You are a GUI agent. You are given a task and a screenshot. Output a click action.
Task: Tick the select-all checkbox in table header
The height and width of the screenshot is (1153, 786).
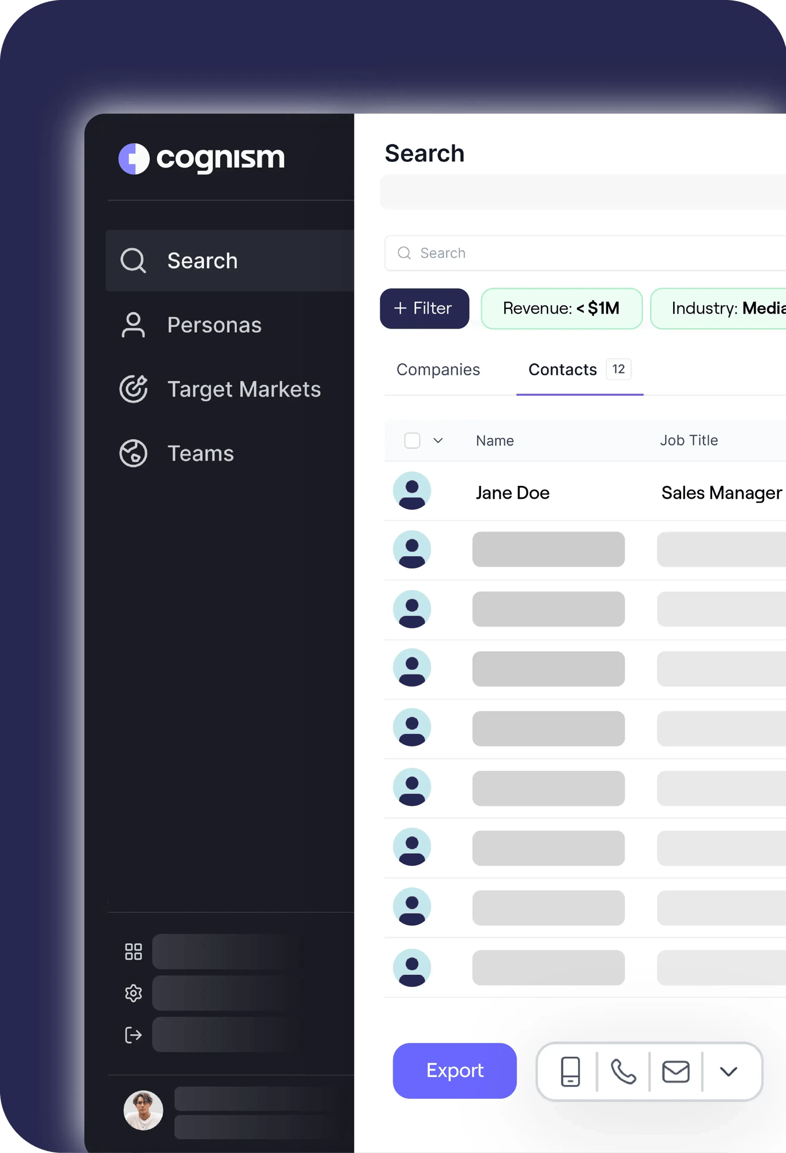(x=412, y=440)
